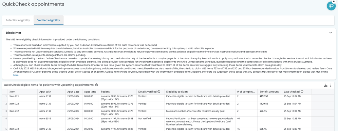The width and height of the screenshot is (338, 131).
Task: Sort by the Appt date column header
Action: (x=73, y=92)
